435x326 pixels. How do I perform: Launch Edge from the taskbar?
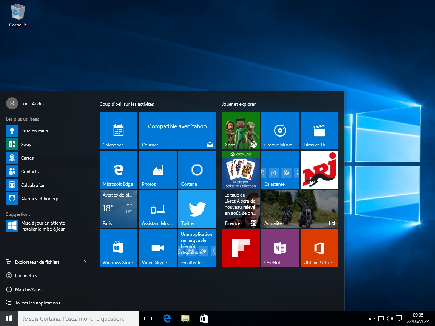[x=167, y=318]
